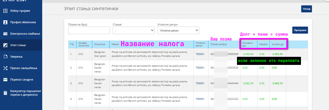
Task: Click the Избор пријаве sidebar icon
Action: pos(5,11)
